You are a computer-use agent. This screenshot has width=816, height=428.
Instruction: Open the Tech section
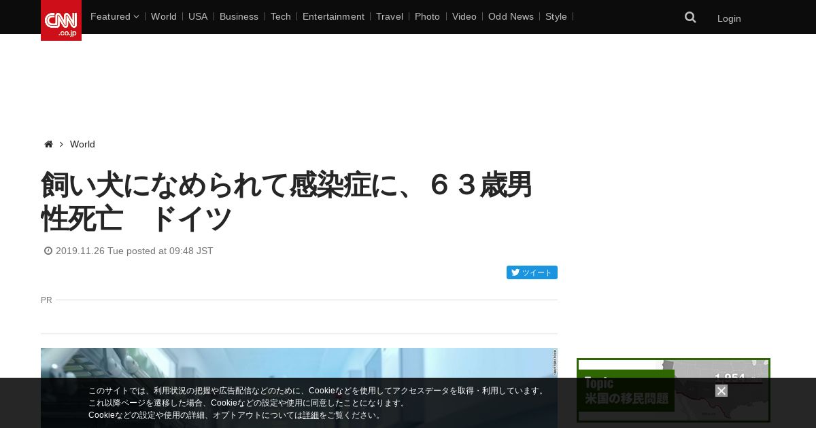click(280, 16)
